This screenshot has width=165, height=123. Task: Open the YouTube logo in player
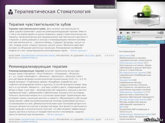pyautogui.click(x=160, y=33)
